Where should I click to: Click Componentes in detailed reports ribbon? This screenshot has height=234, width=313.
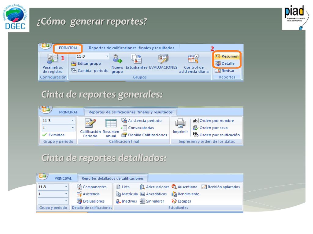point(92,187)
